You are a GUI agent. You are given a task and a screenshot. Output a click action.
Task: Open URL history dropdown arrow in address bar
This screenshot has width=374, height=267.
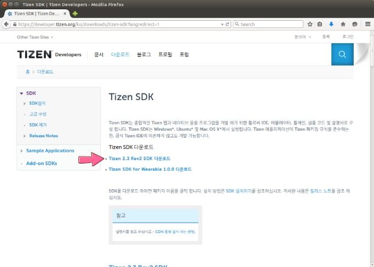coord(222,24)
